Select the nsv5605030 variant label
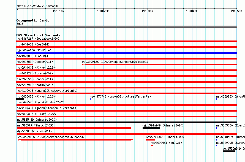The width and height of the screenshot is (245, 162). point(230,125)
